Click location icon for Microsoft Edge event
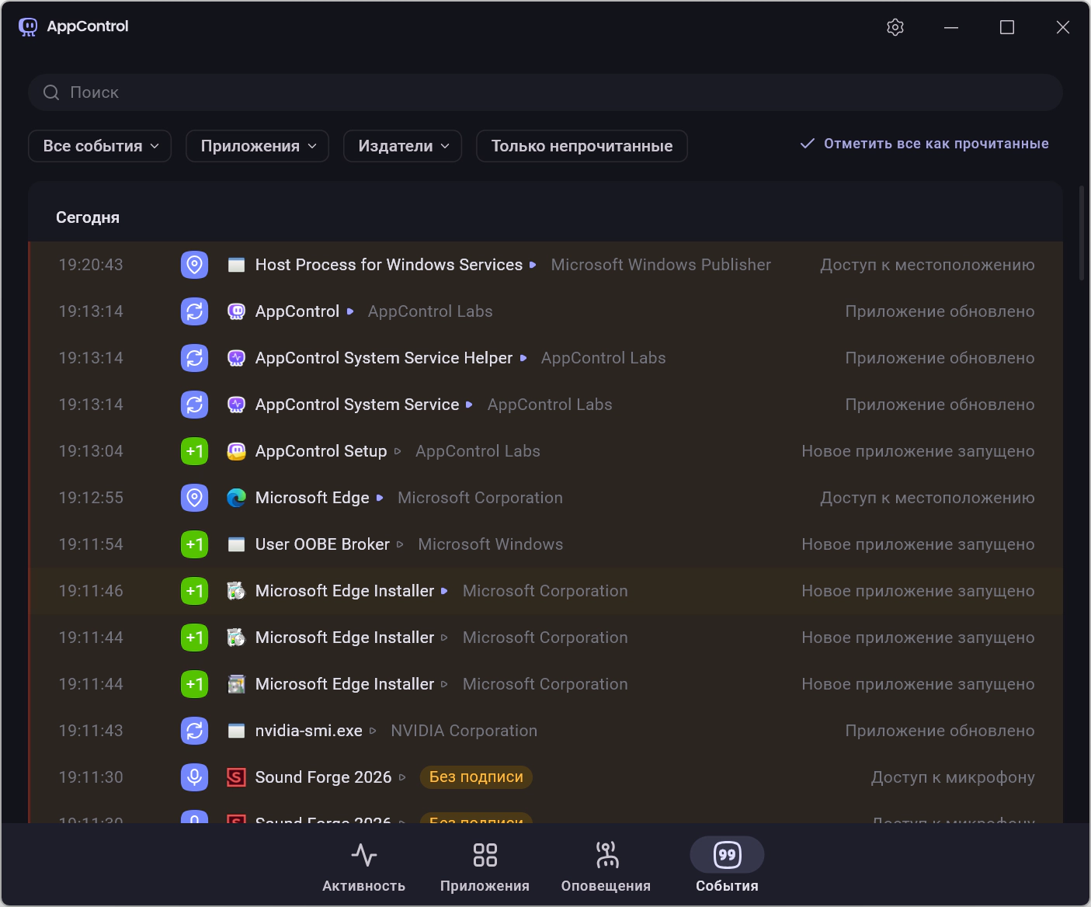The height and width of the screenshot is (907, 1091). 194,498
